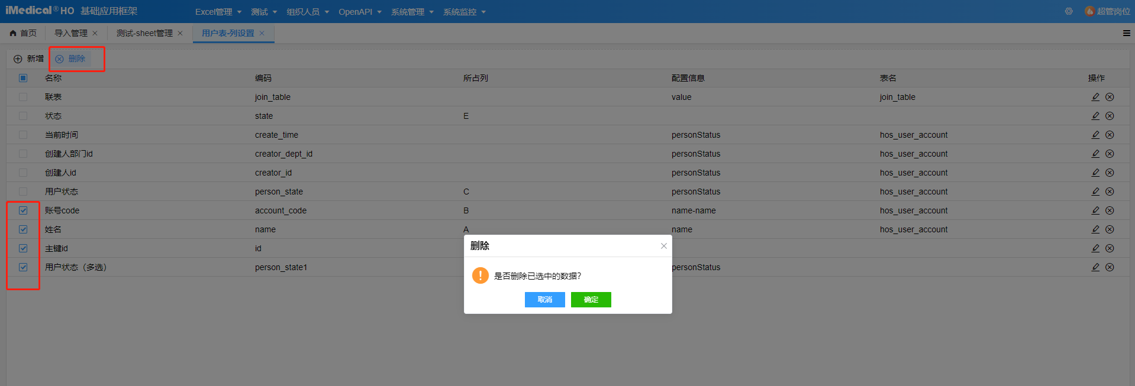
Task: Edit the 账号code row with pencil icon
Action: pos(1095,210)
